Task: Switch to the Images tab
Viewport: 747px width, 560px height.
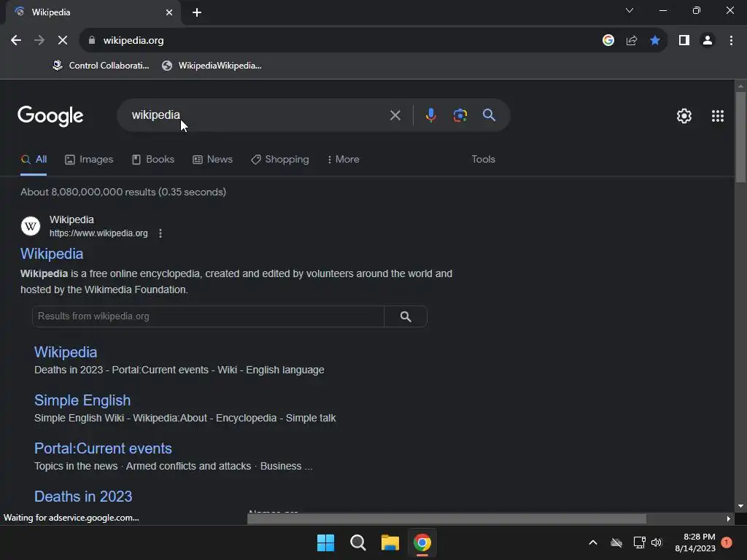Action: pos(89,160)
